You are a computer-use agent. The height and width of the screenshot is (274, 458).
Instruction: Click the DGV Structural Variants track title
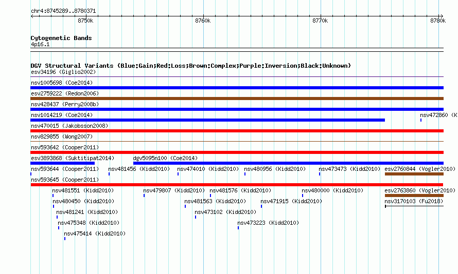pyautogui.click(x=191, y=66)
